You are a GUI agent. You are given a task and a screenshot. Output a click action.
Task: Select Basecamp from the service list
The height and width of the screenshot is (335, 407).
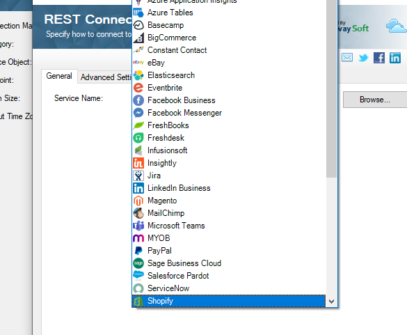pos(229,25)
